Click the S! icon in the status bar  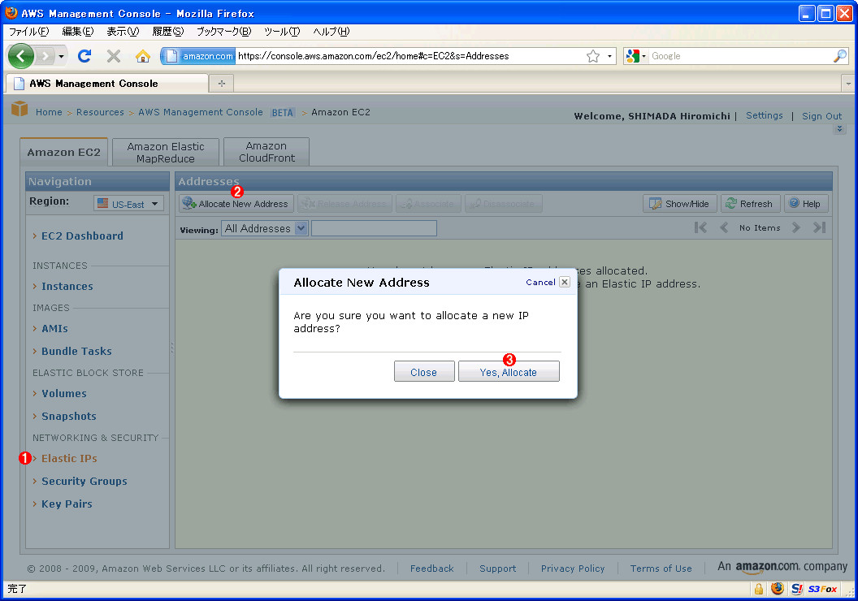click(797, 589)
